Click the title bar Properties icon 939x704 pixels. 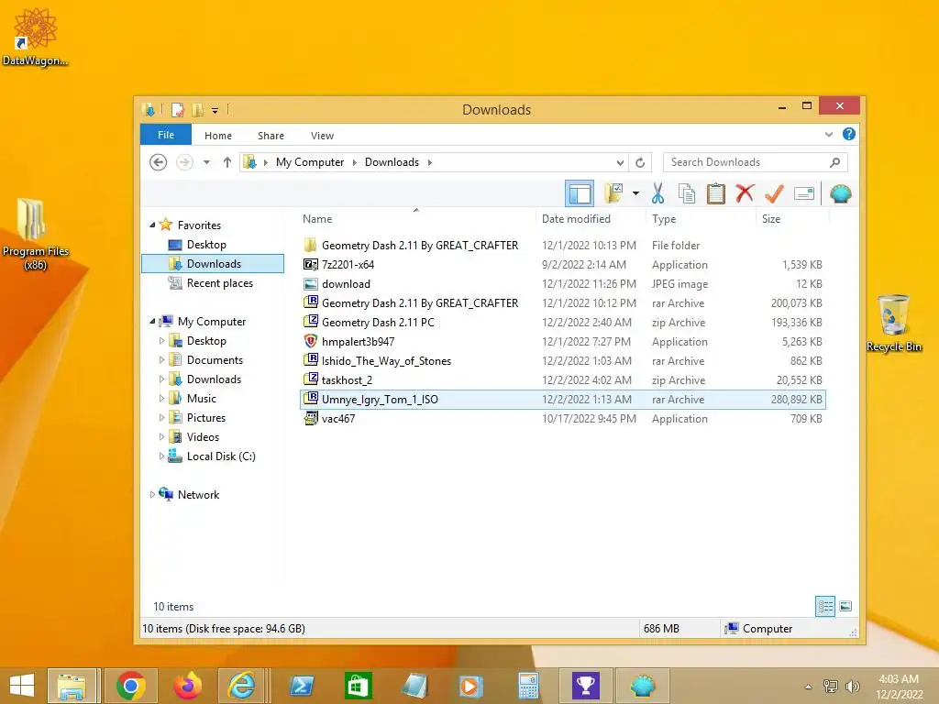click(x=178, y=110)
